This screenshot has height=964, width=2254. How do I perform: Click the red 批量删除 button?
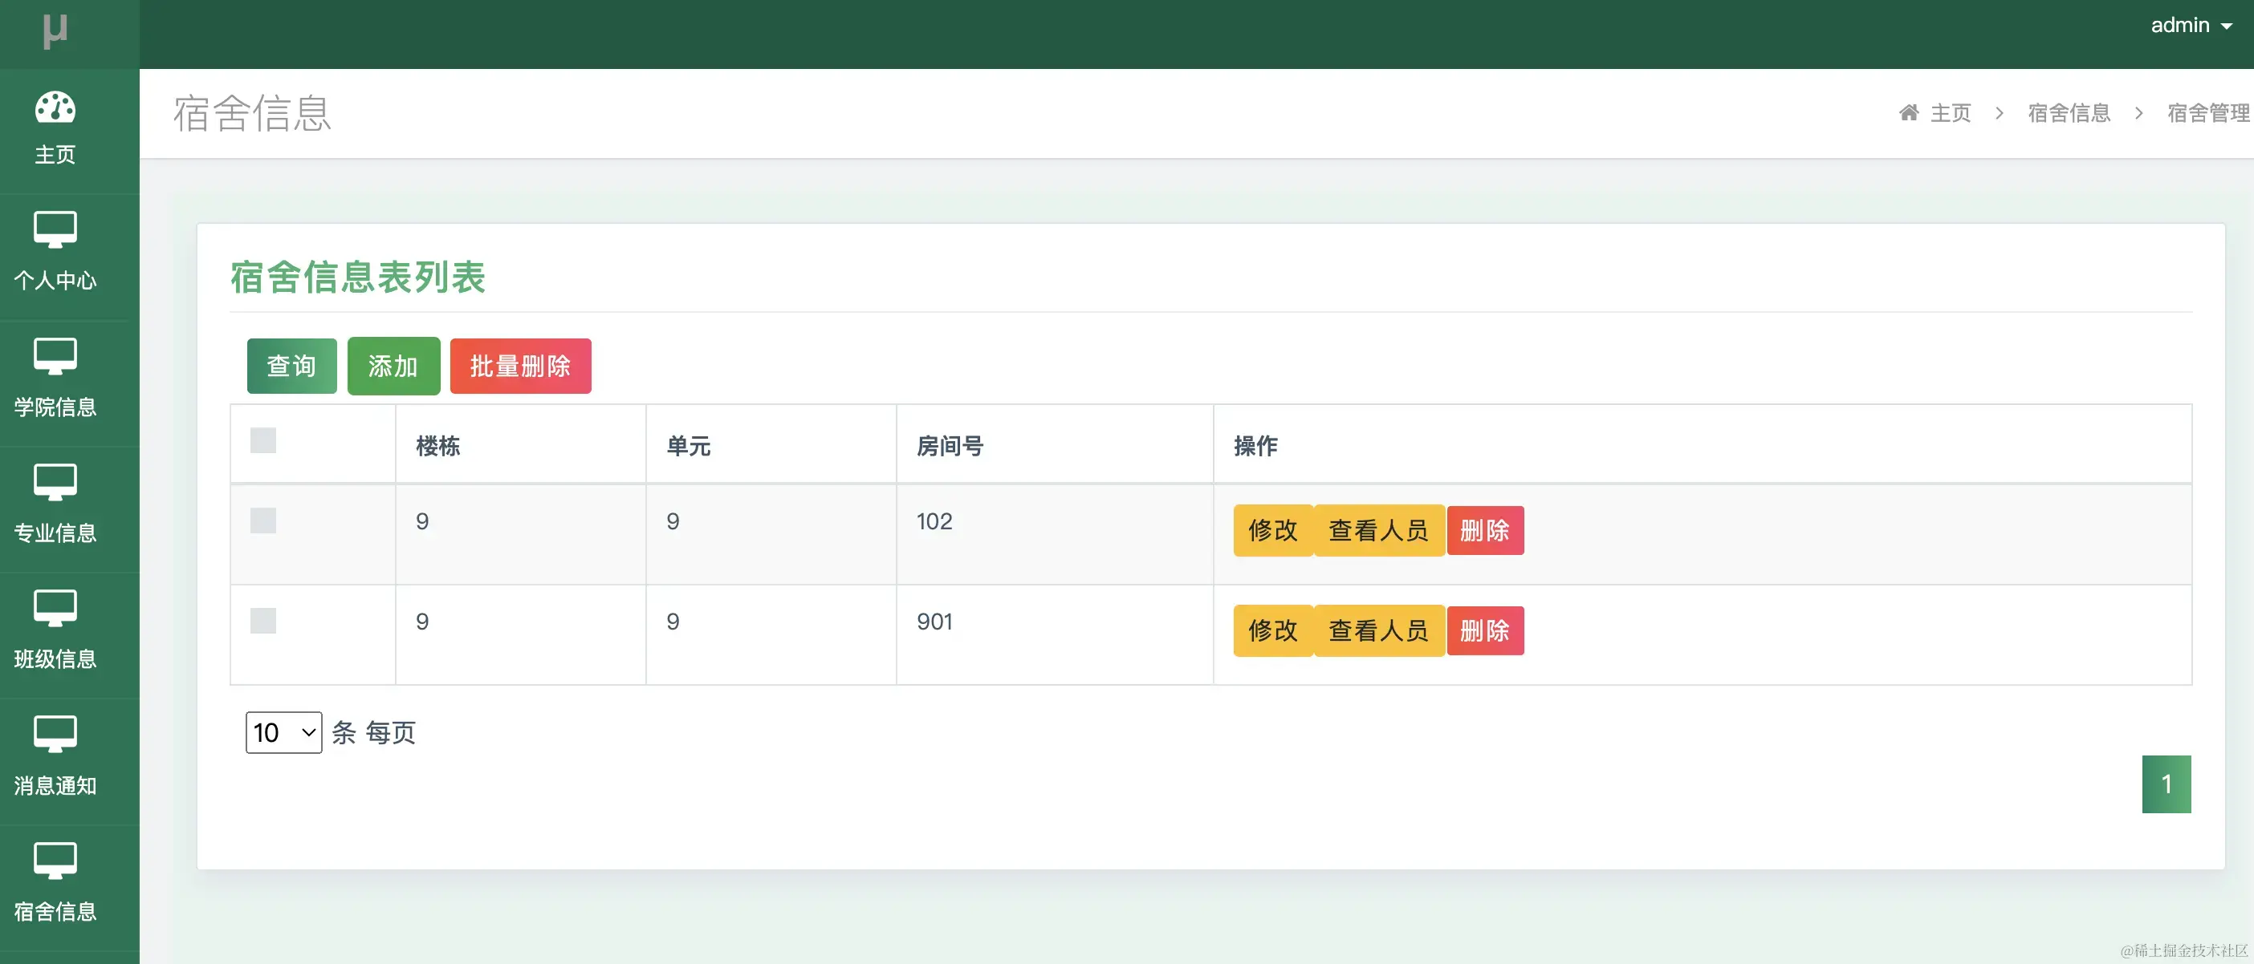(519, 367)
